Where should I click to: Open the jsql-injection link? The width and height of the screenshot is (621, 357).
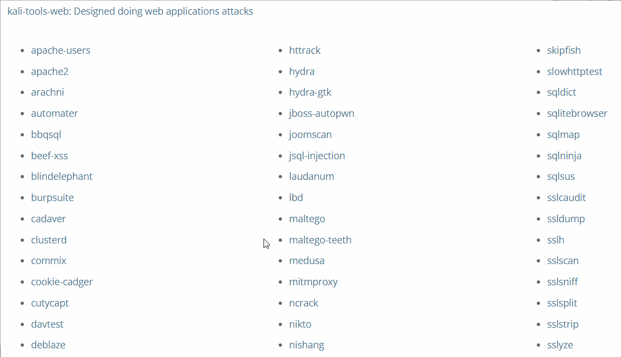tap(317, 155)
